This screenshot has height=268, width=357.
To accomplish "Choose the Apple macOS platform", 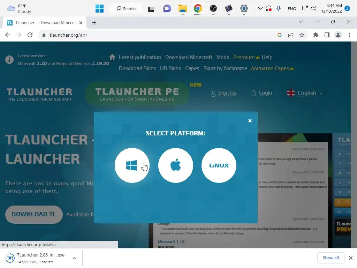I will coord(176,165).
